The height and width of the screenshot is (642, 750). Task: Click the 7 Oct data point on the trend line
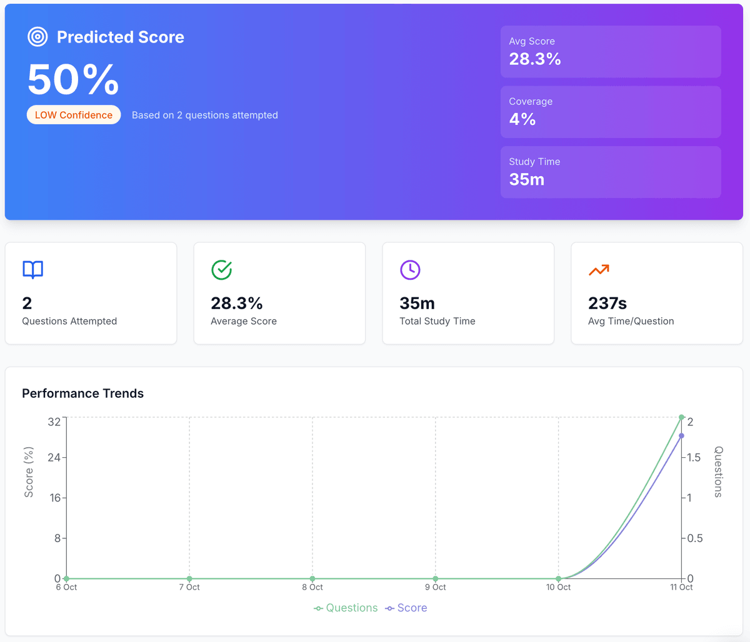click(x=189, y=578)
